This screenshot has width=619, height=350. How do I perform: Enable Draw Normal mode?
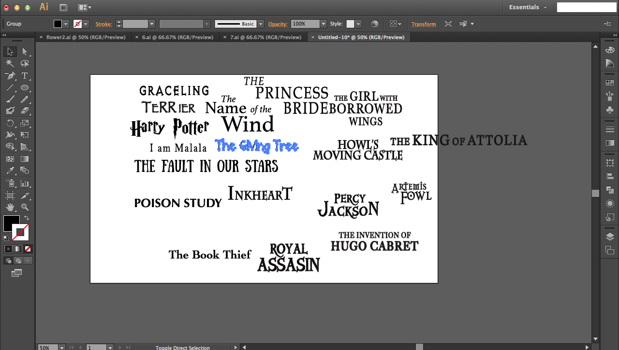click(x=8, y=261)
